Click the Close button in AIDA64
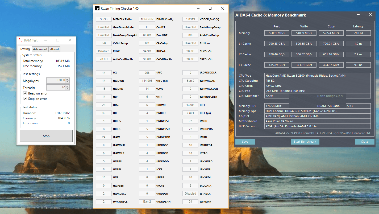 click(364, 142)
